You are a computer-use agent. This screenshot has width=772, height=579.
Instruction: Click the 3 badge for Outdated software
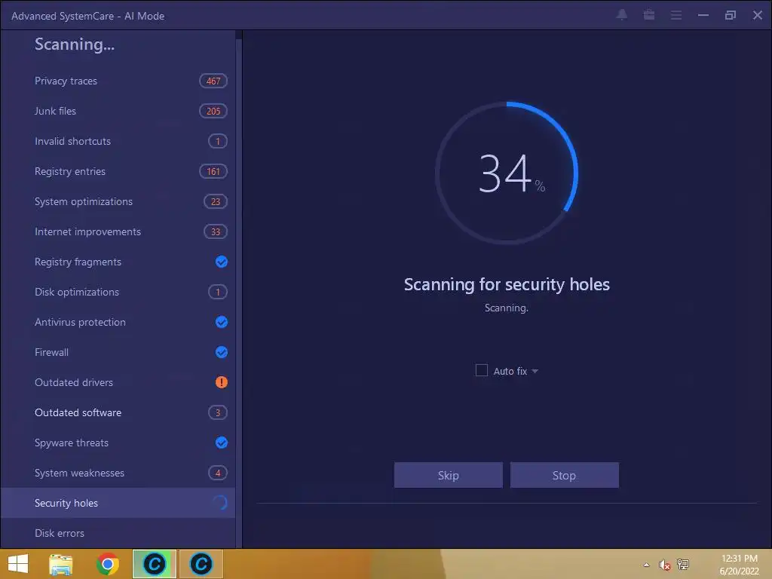[x=218, y=412]
